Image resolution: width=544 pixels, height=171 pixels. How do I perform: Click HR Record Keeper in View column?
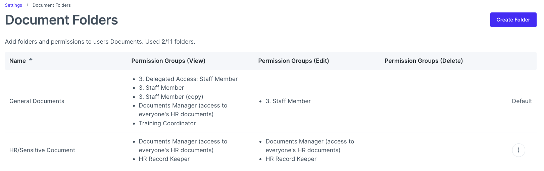tap(164, 159)
